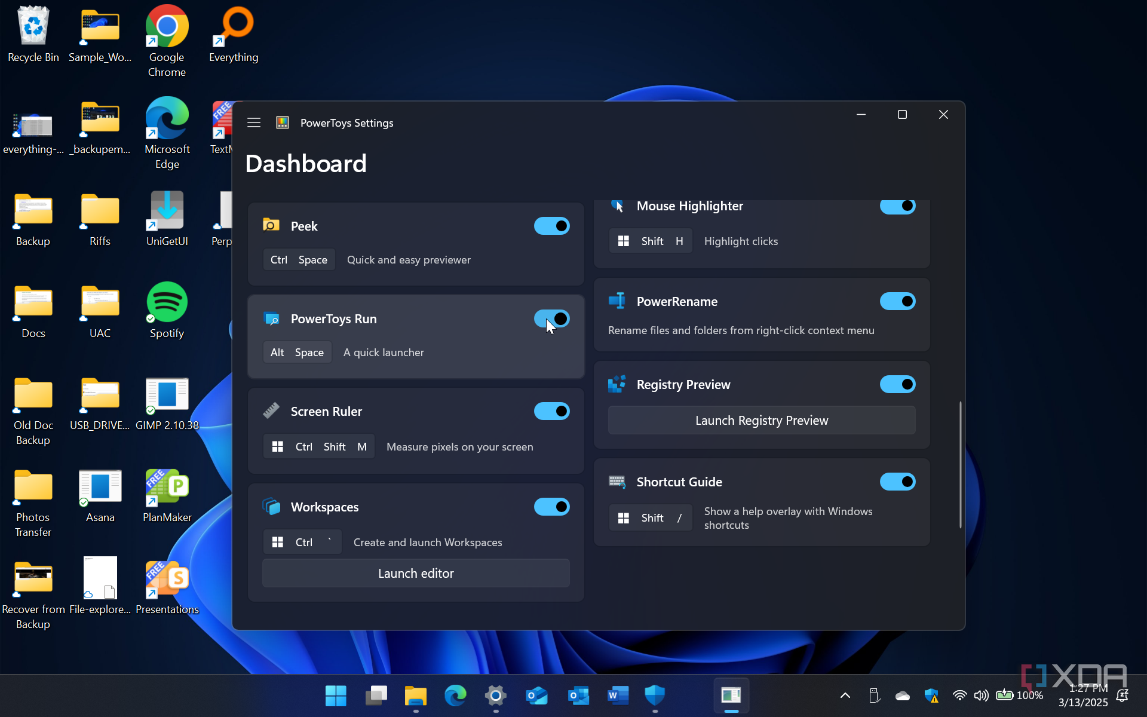1147x717 pixels.
Task: Open the clock and date in the taskbar
Action: [x=1082, y=695]
